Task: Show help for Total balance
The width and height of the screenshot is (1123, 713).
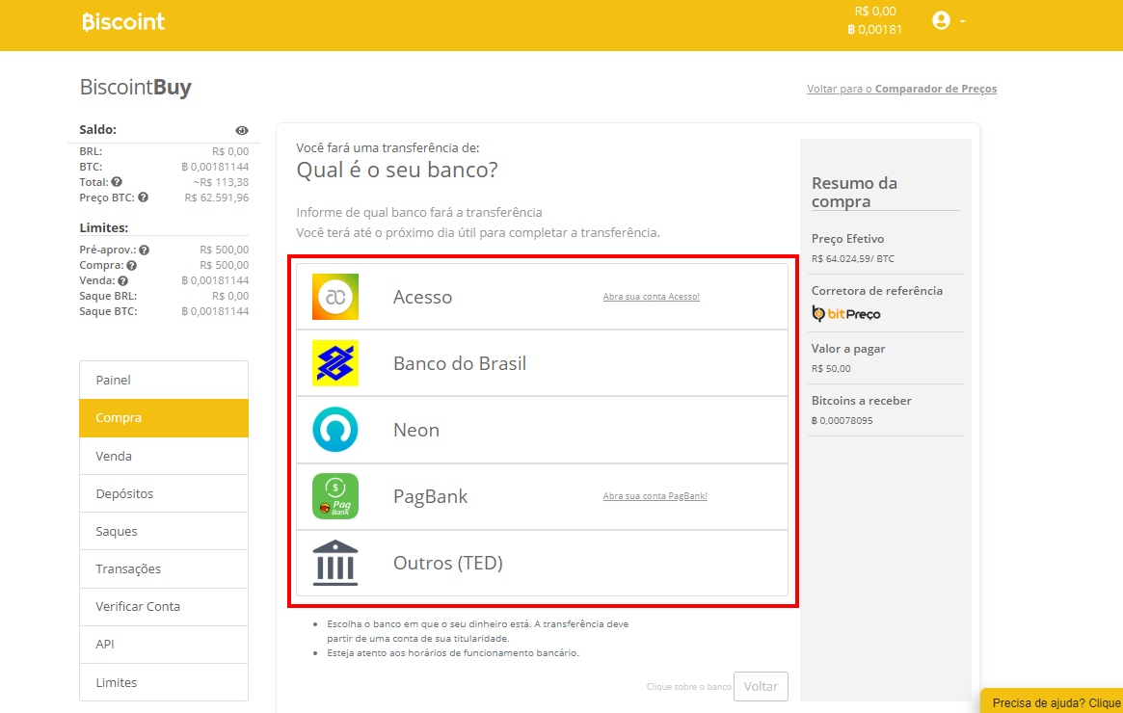Action: coord(117,182)
